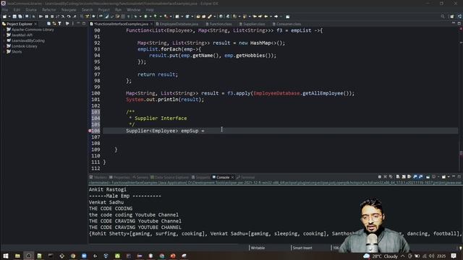Screen dimensions: 463x260
Task: Maximize the Console view
Action: pos(459,177)
